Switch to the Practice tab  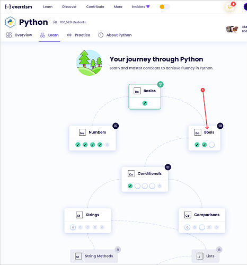[78, 35]
